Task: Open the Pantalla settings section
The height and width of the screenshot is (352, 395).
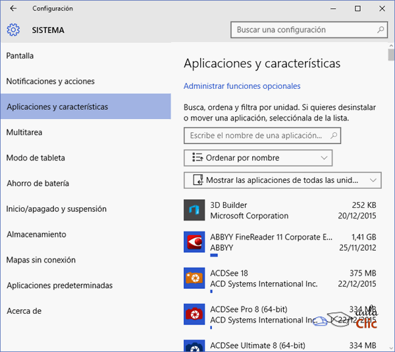Action: pyautogui.click(x=20, y=56)
